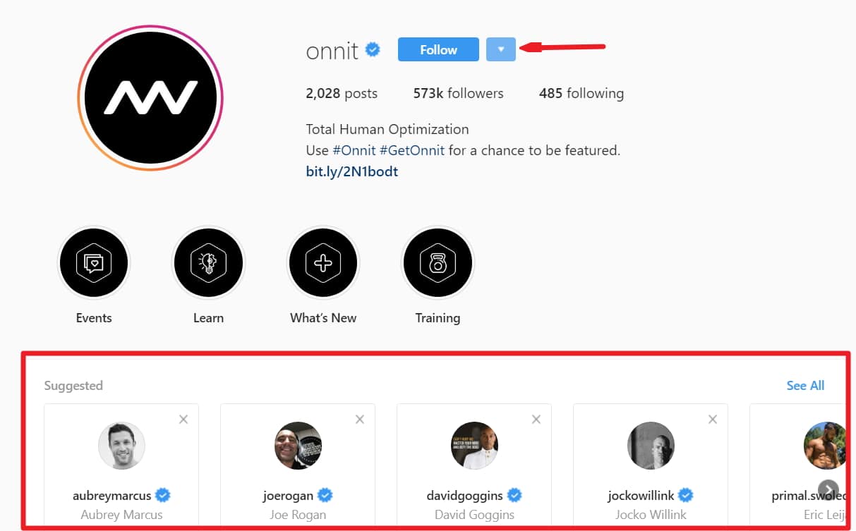
Task: View all suggested accounts via See All
Action: click(x=805, y=386)
